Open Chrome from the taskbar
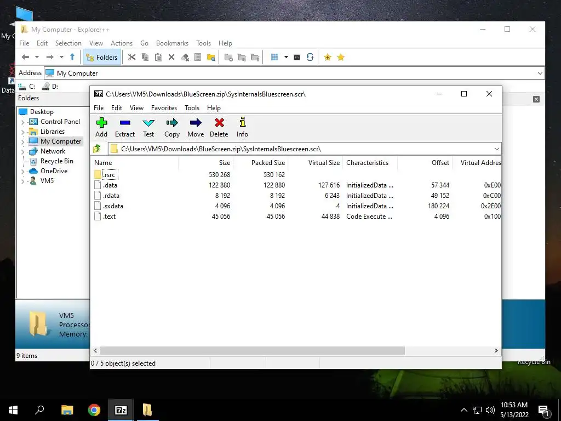This screenshot has height=421, width=561. (94, 410)
